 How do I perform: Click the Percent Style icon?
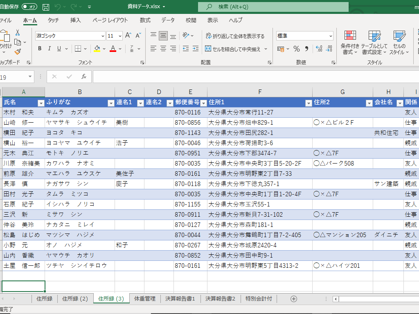coord(296,49)
